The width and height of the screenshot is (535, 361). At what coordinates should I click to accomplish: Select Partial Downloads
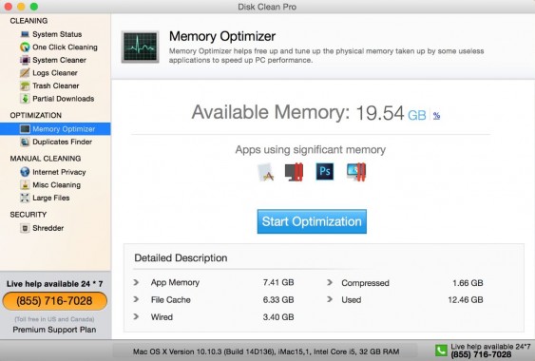tap(63, 99)
